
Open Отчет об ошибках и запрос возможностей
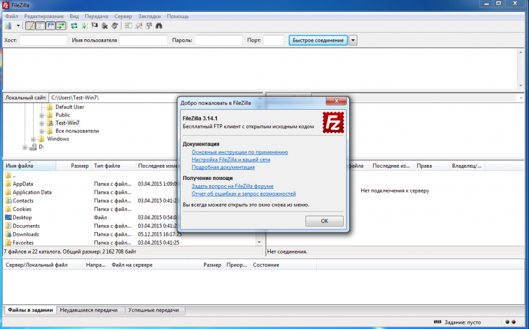[x=244, y=193]
